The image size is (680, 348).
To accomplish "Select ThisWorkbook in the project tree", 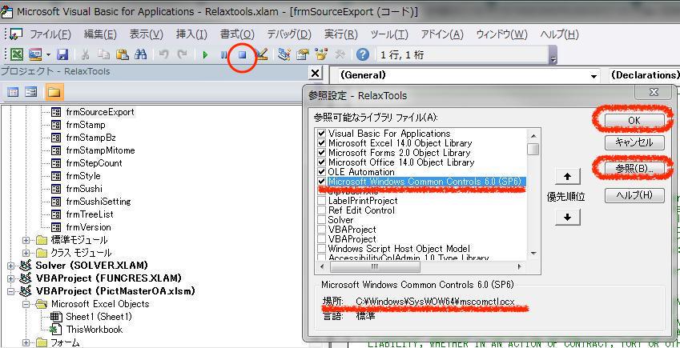I will 94,330.
